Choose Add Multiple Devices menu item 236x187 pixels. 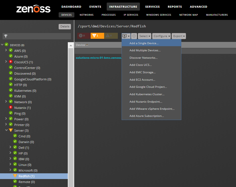pyautogui.click(x=151, y=50)
